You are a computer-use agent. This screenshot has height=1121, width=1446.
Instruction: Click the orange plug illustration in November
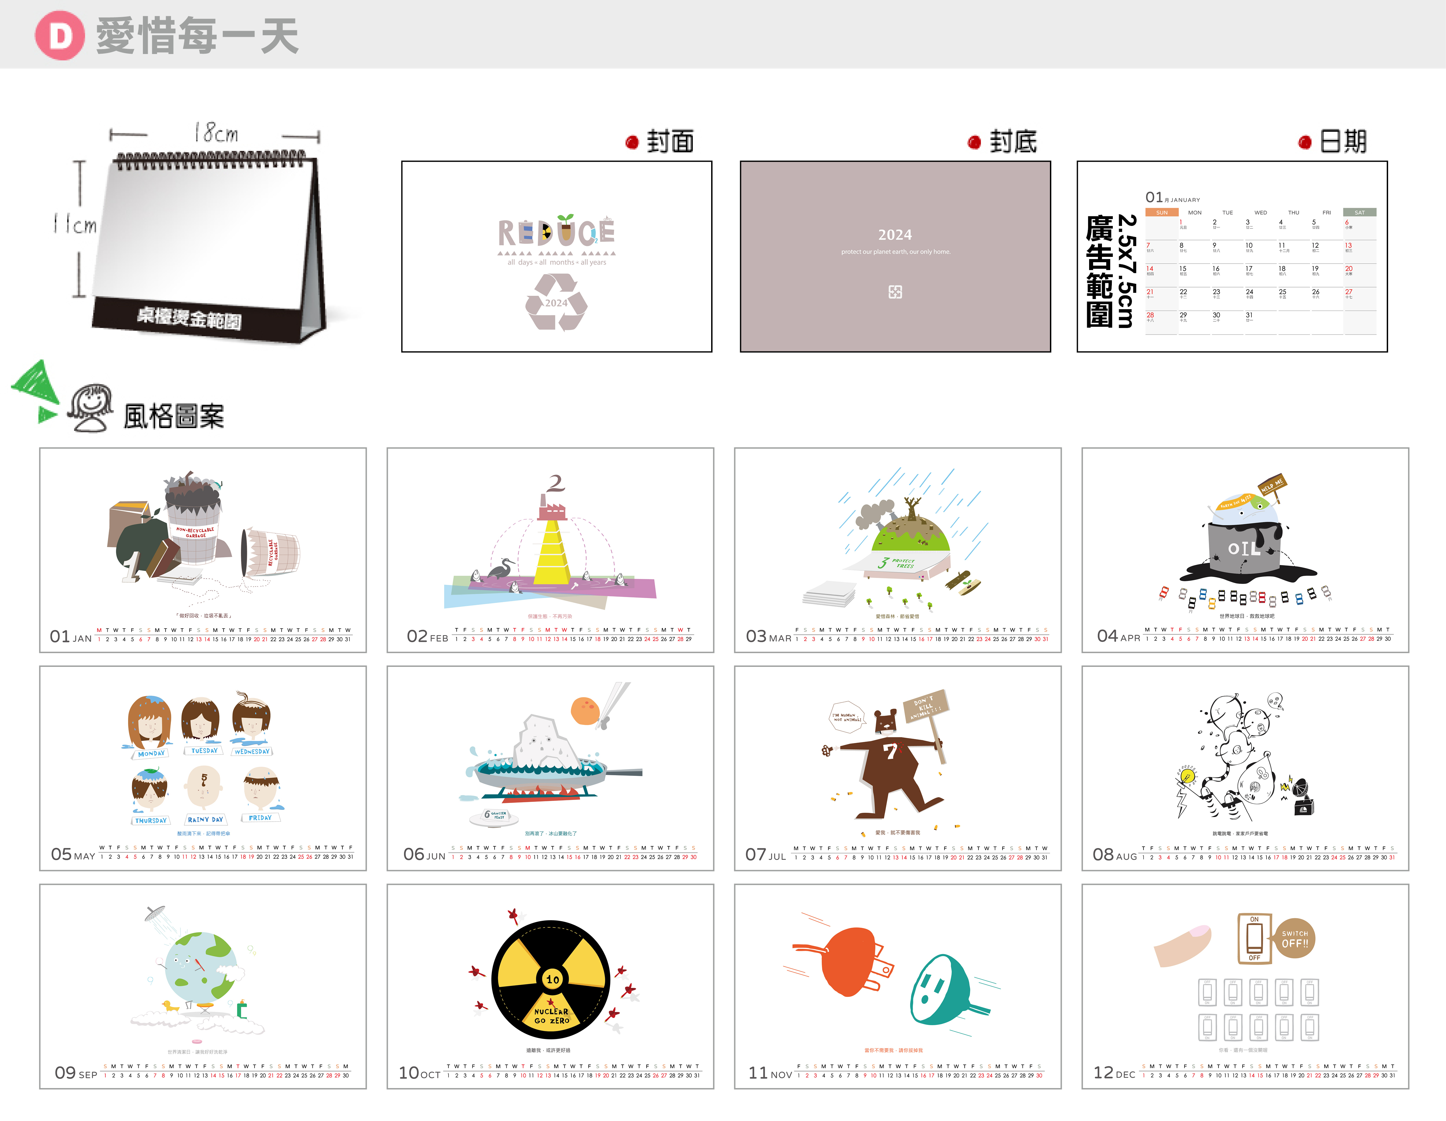click(847, 962)
